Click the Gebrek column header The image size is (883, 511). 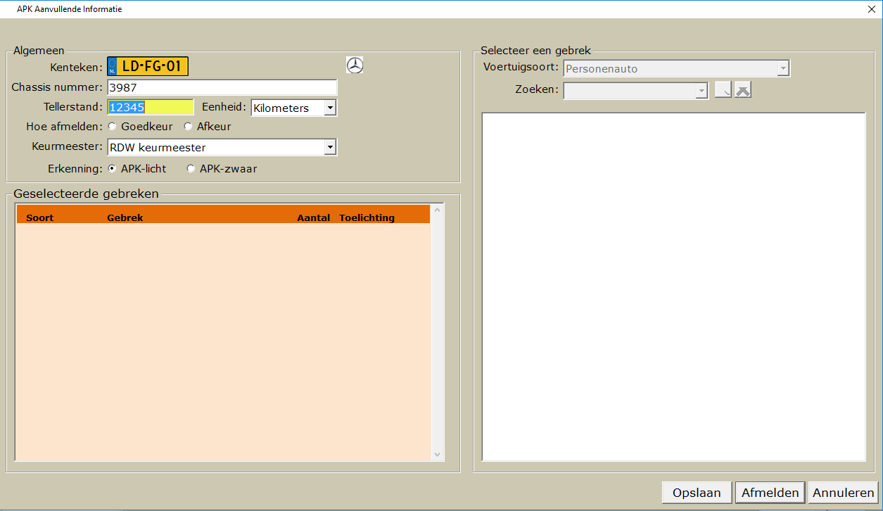point(125,217)
